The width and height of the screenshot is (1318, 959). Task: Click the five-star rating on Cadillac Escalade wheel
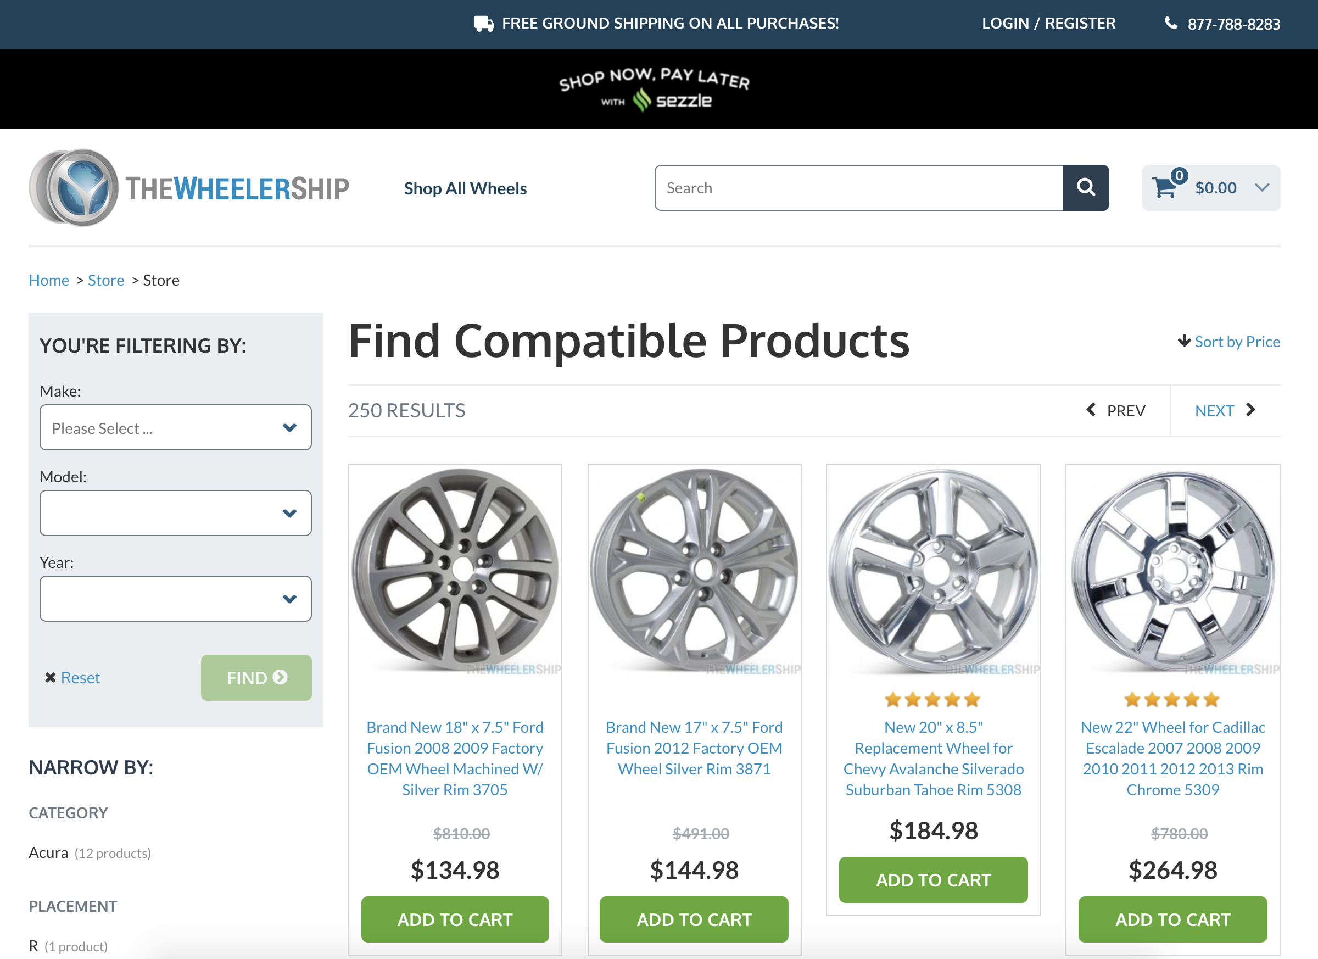point(1172,699)
